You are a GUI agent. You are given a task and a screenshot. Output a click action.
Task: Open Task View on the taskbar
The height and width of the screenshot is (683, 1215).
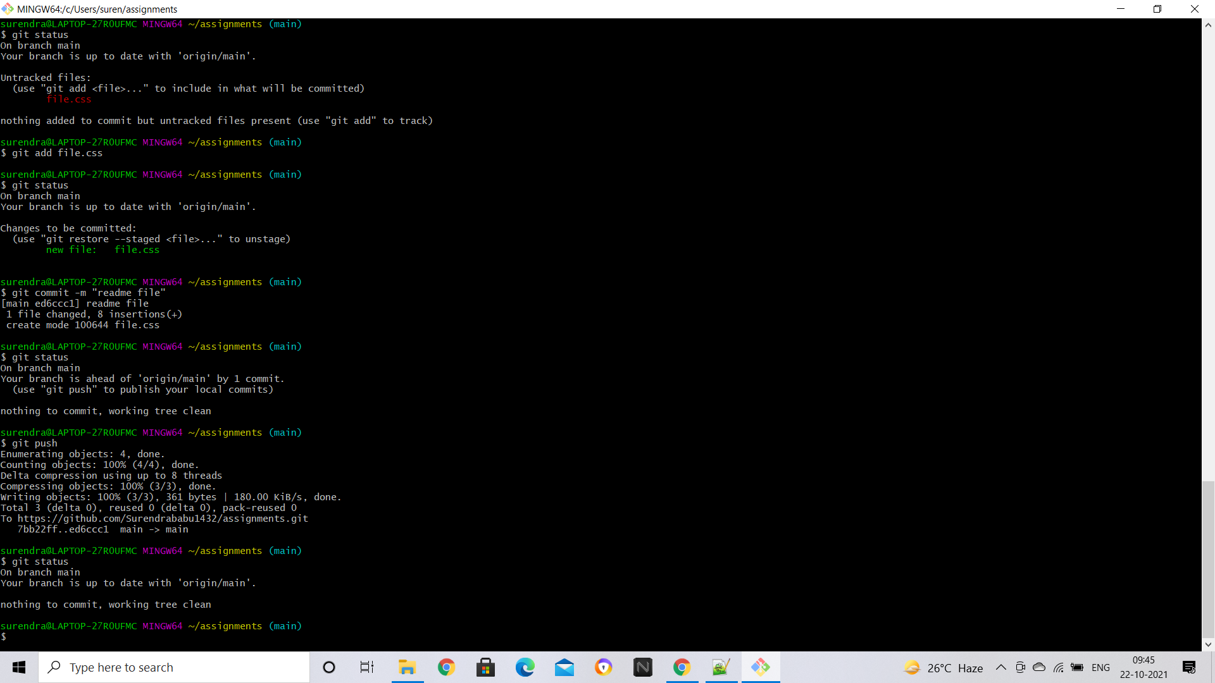point(367,667)
